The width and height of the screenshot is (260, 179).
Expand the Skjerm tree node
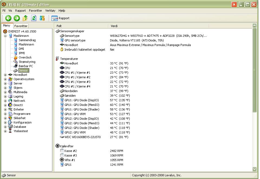tap(5, 88)
